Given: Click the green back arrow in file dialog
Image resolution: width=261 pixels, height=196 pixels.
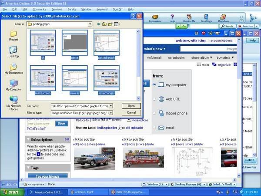Looking at the screenshot, I should [99, 24].
